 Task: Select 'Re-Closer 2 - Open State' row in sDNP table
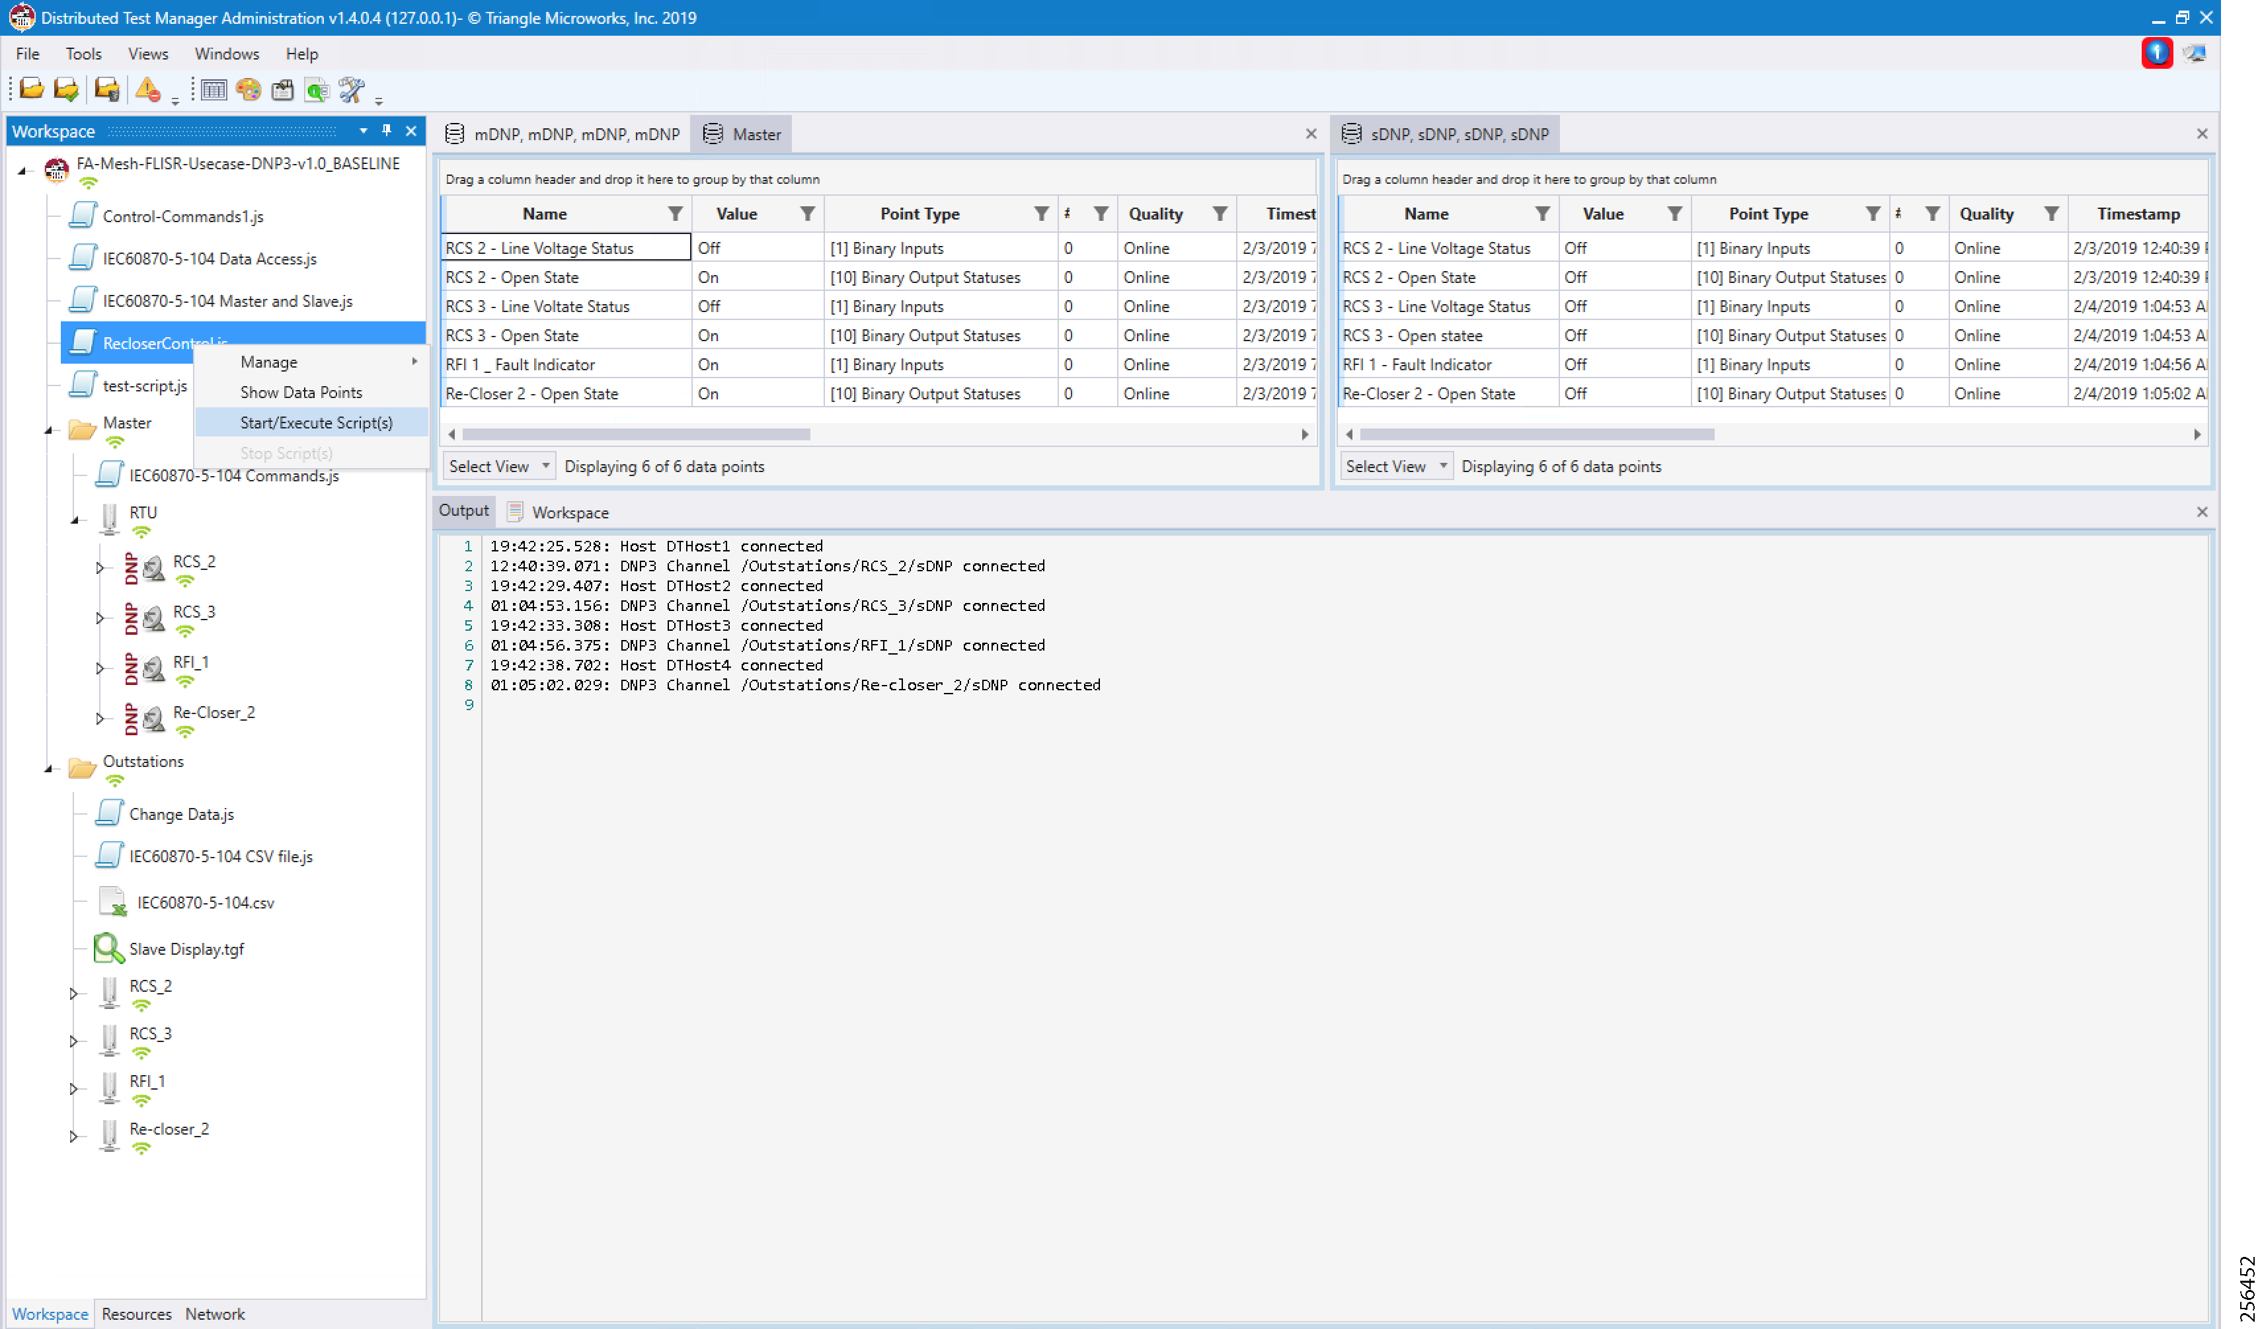click(1773, 393)
